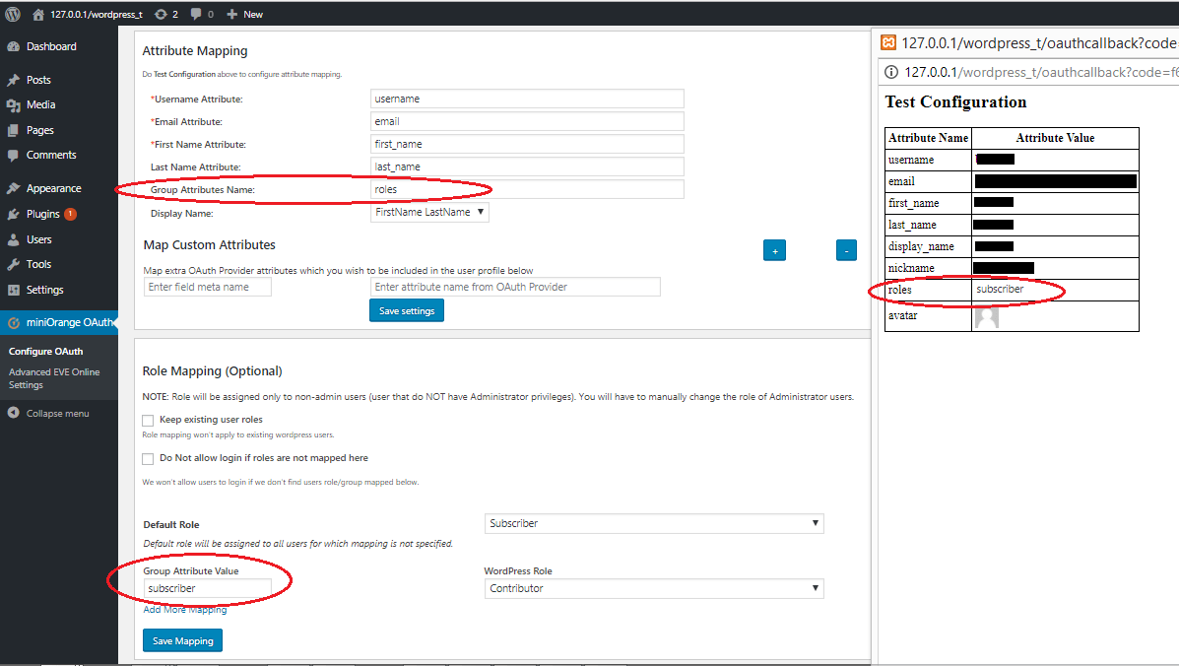Image resolution: width=1179 pixels, height=666 pixels.
Task: Click the Group Attributes Name field
Action: point(527,189)
